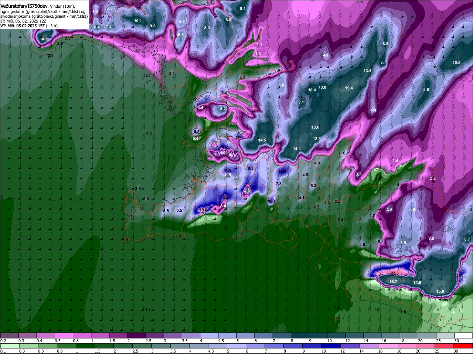Screen dimensions: 473x354
Task: Click the 18.0 value on the dark blue patch
Action: 203,210
